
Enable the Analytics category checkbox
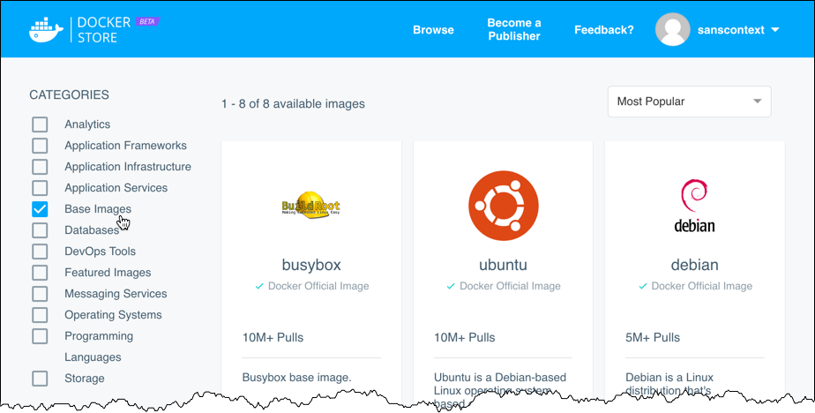pyautogui.click(x=40, y=124)
